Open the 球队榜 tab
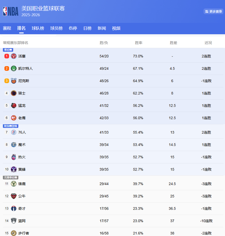This screenshot has height=236, width=225. click(38, 28)
